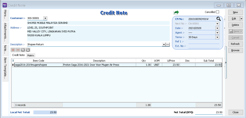This screenshot has width=246, height=118.
Task: Expand the Agent dropdown list
Action: coord(217,33)
